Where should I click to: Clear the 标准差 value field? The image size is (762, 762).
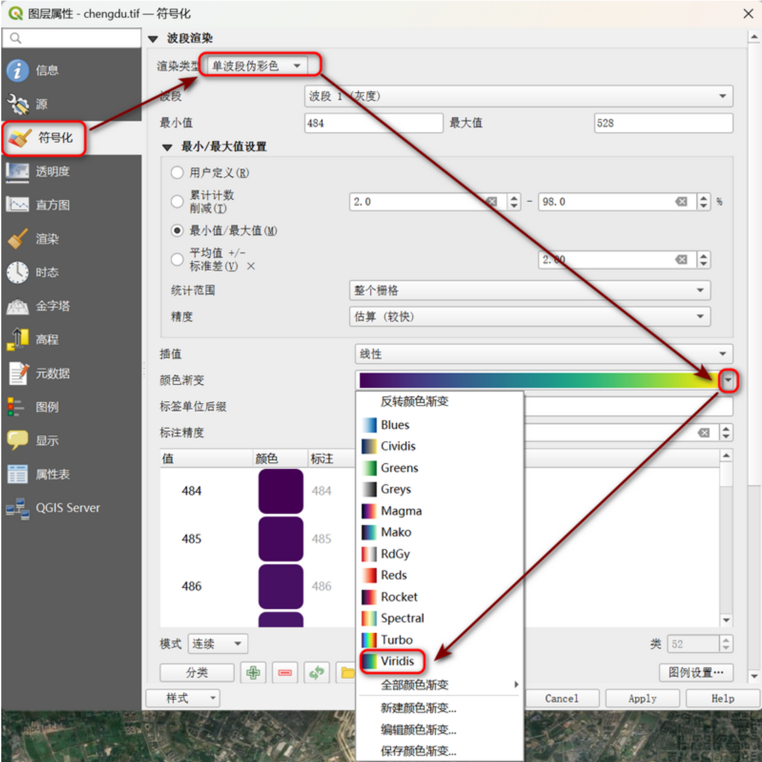[681, 259]
